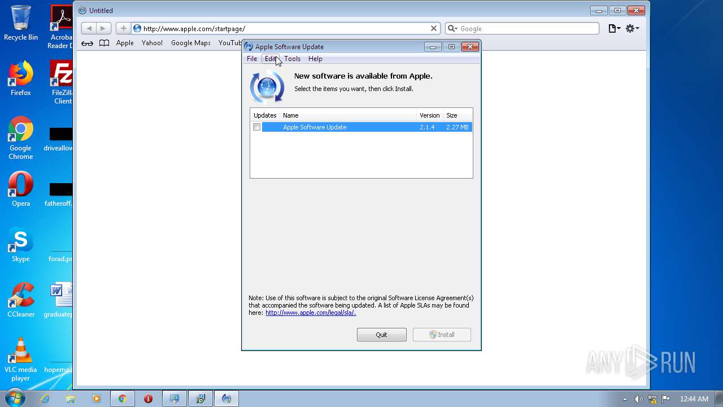723x407 pixels.
Task: Select the 2.1.4 version cell
Action: pyautogui.click(x=427, y=127)
